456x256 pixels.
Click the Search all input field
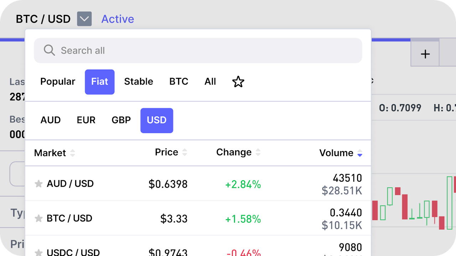207,50
